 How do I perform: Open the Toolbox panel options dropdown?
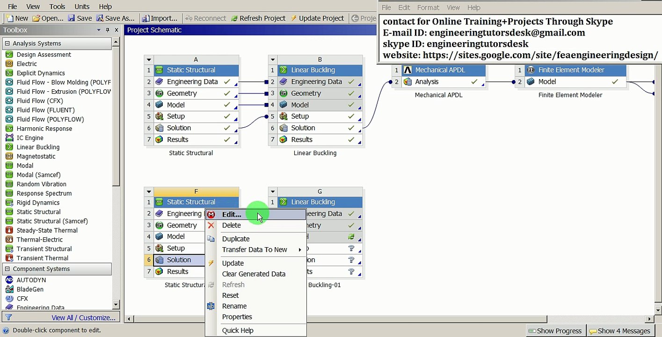[99, 30]
